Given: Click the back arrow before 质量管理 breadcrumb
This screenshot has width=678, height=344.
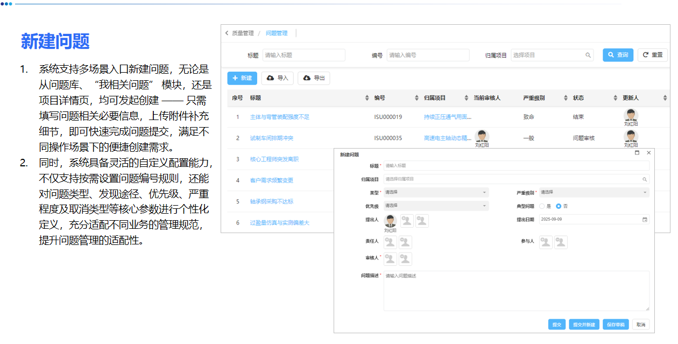Looking at the screenshot, I should click(x=227, y=33).
